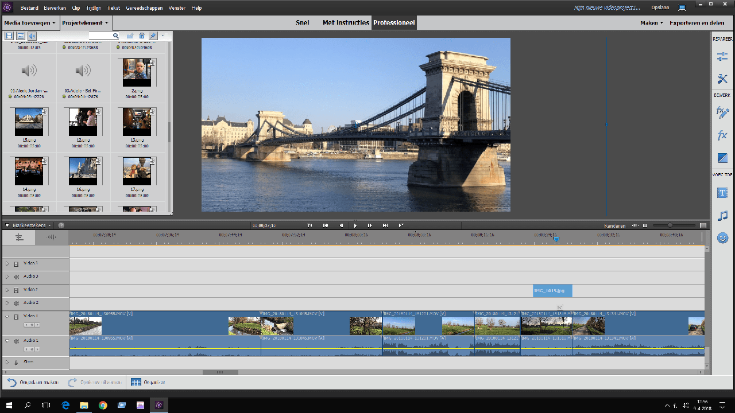
Task: Select the IMG_1015.jpg clip on Video 2
Action: pos(552,291)
